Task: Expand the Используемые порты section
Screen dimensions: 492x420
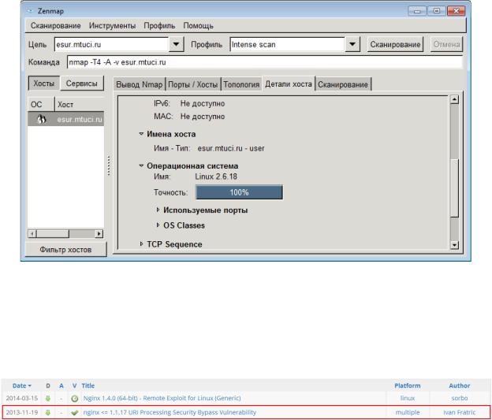Action: pos(158,210)
